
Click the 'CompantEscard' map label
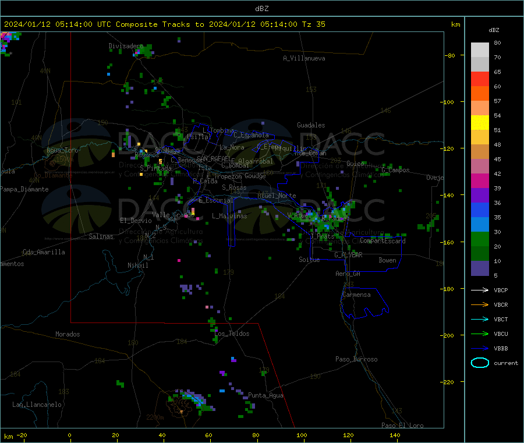[x=383, y=241]
